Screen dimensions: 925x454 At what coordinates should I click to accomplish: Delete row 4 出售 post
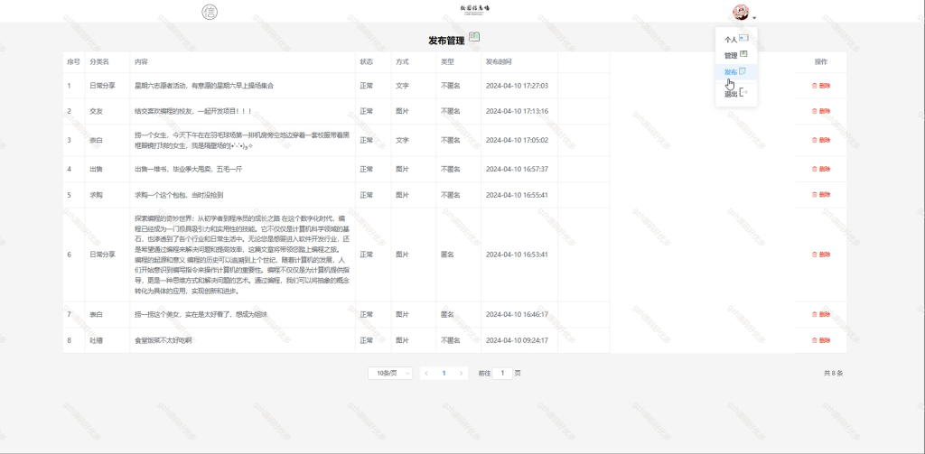[820, 169]
